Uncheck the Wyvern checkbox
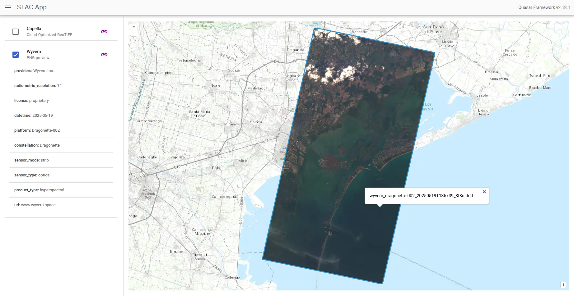574x296 pixels. click(x=16, y=55)
